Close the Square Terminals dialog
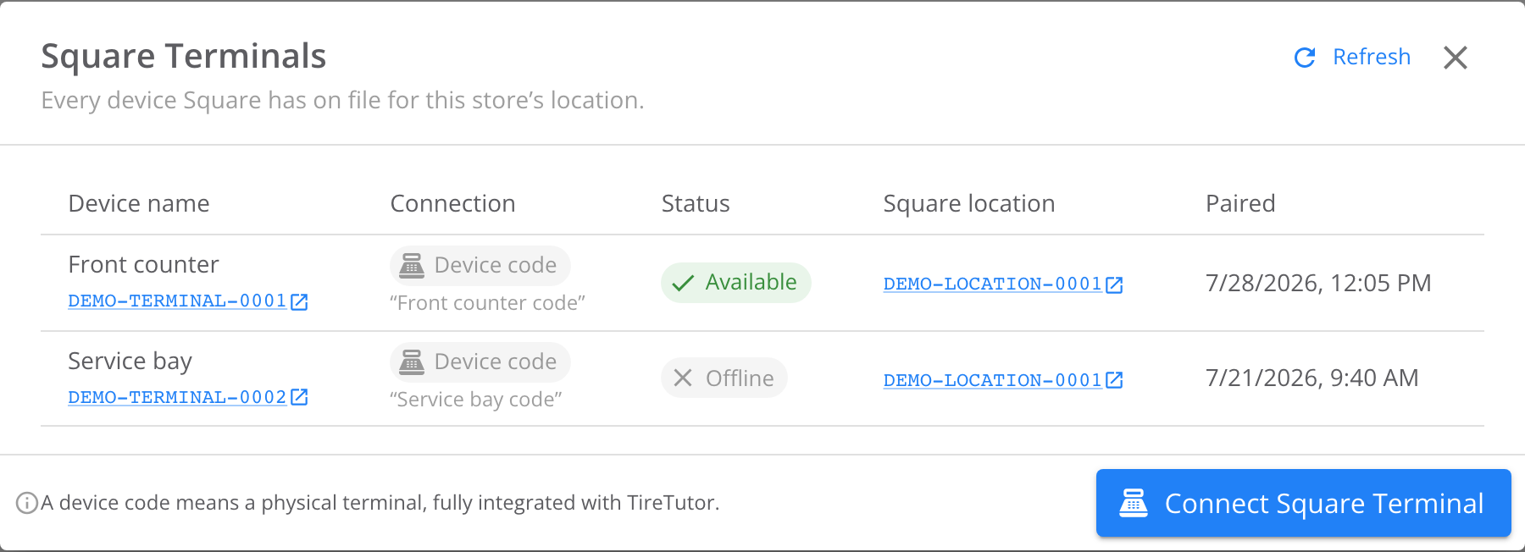This screenshot has height=552, width=1525. tap(1456, 58)
